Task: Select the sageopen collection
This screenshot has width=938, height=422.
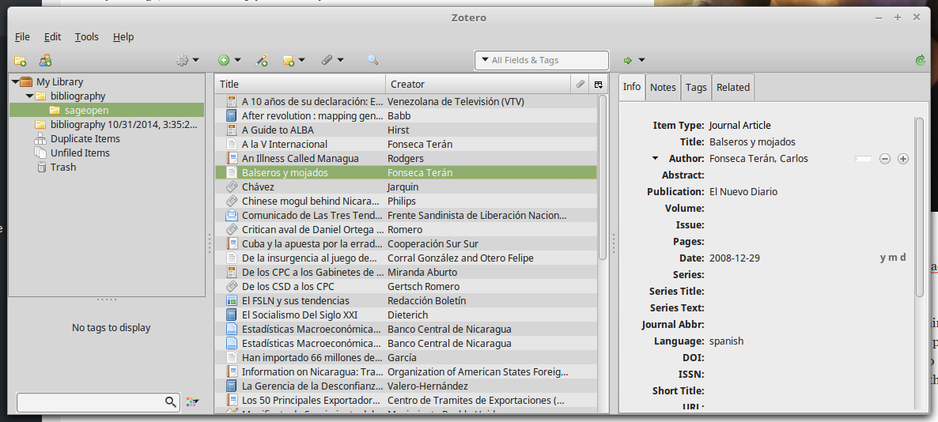Action: click(107, 110)
